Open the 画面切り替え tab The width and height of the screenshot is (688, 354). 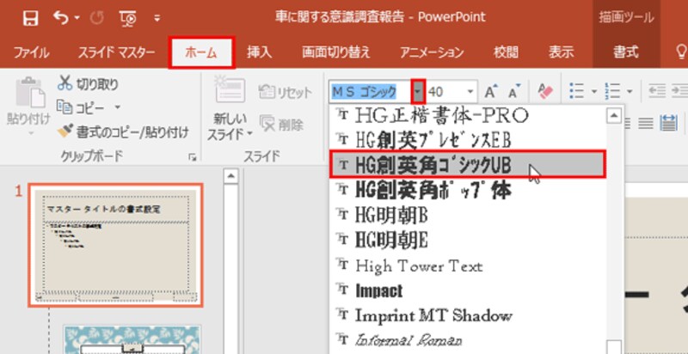point(335,53)
